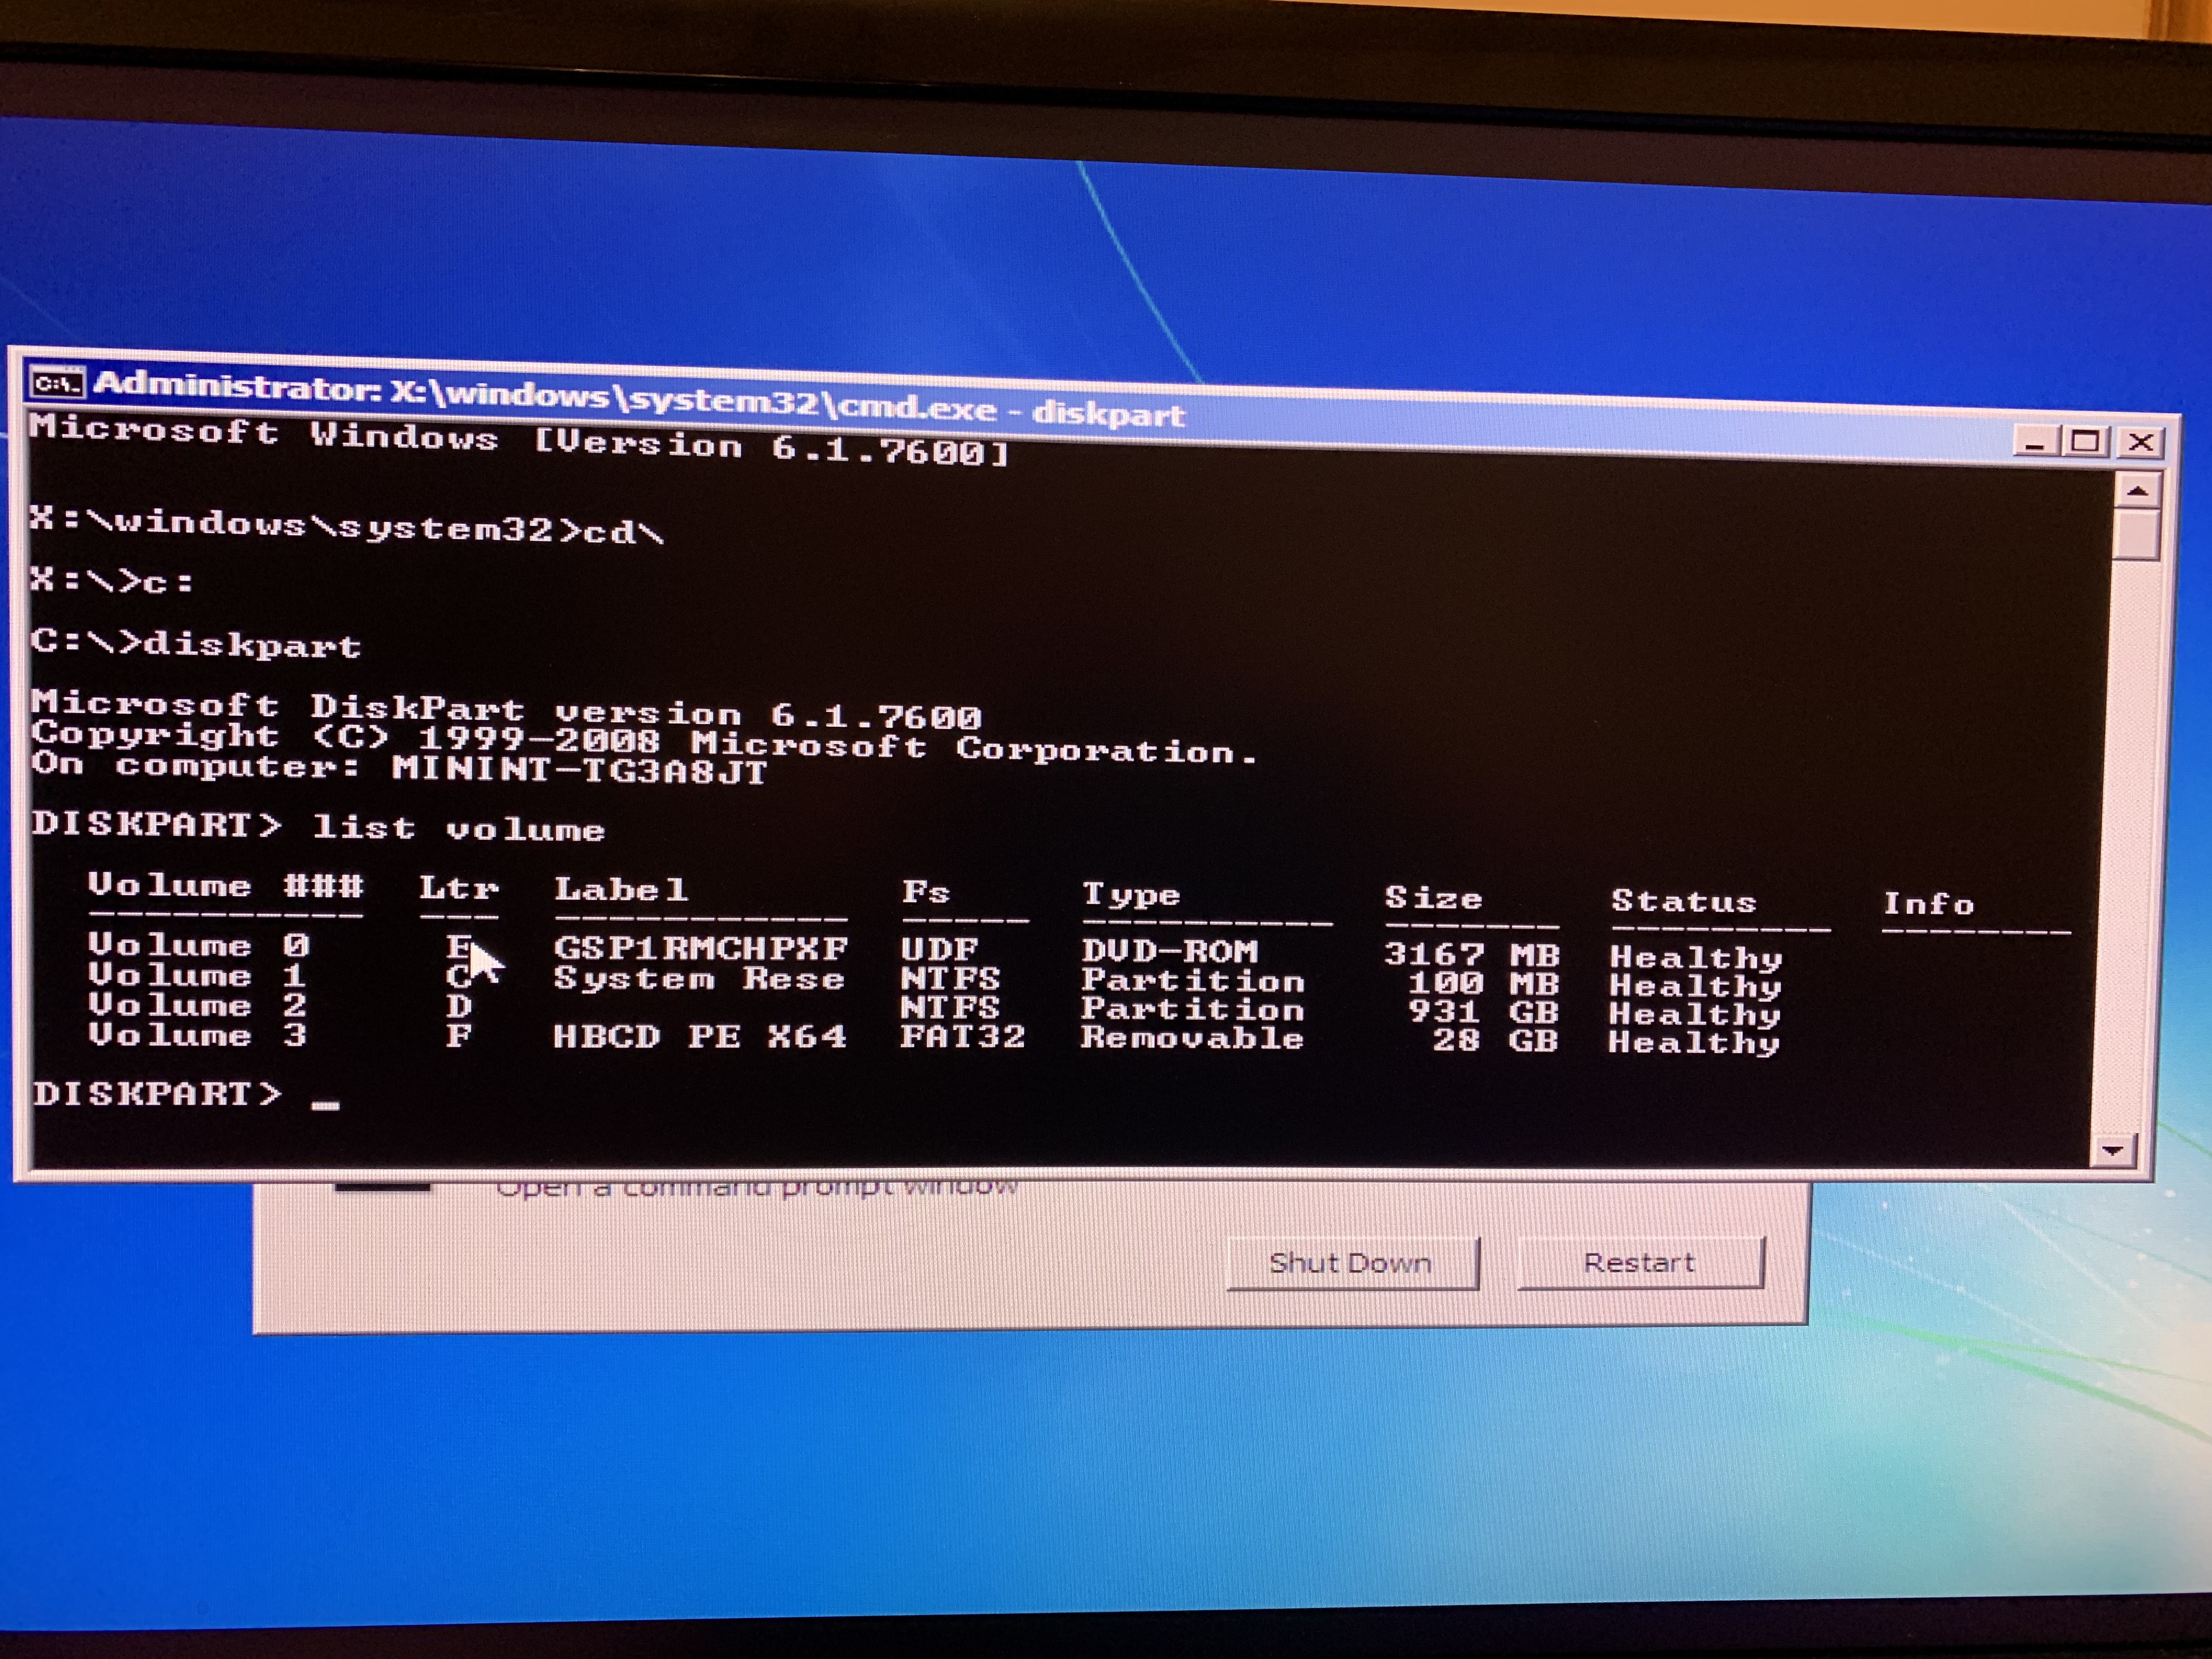Click the '931 GB' size value
The image size is (2212, 1659).
pos(1484,1012)
